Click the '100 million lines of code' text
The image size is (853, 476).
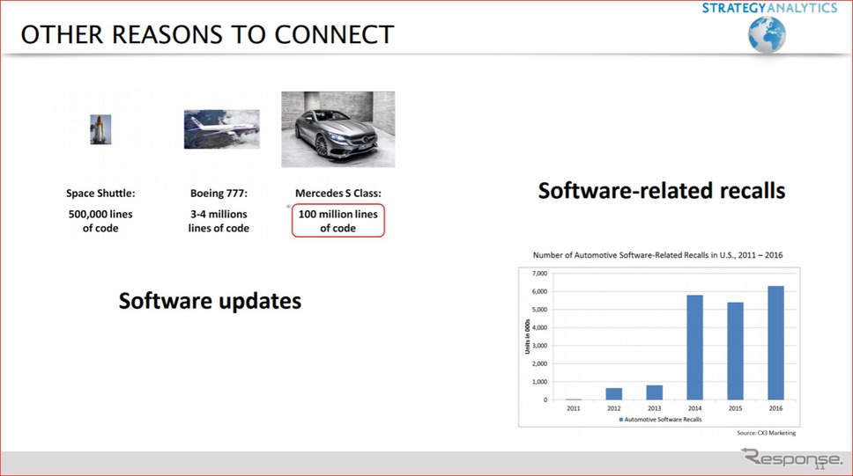click(x=337, y=221)
